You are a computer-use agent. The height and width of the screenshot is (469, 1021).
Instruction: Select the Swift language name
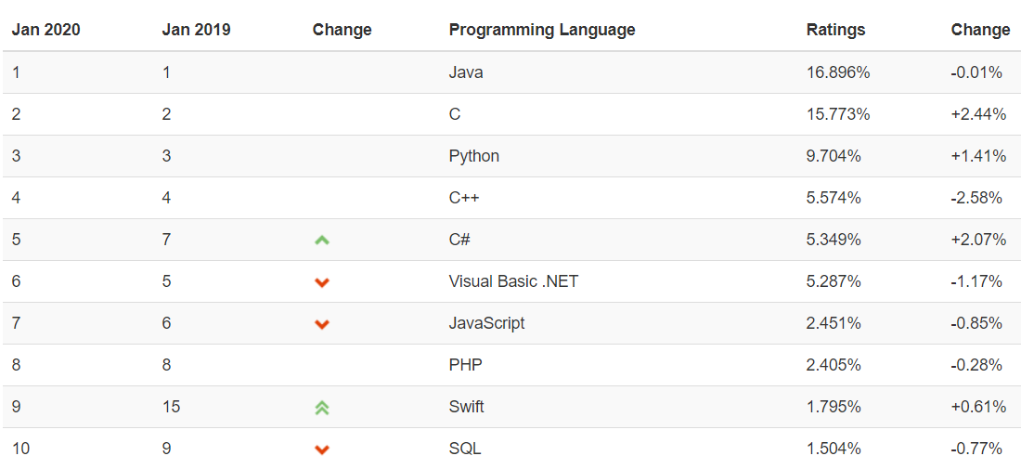click(466, 407)
